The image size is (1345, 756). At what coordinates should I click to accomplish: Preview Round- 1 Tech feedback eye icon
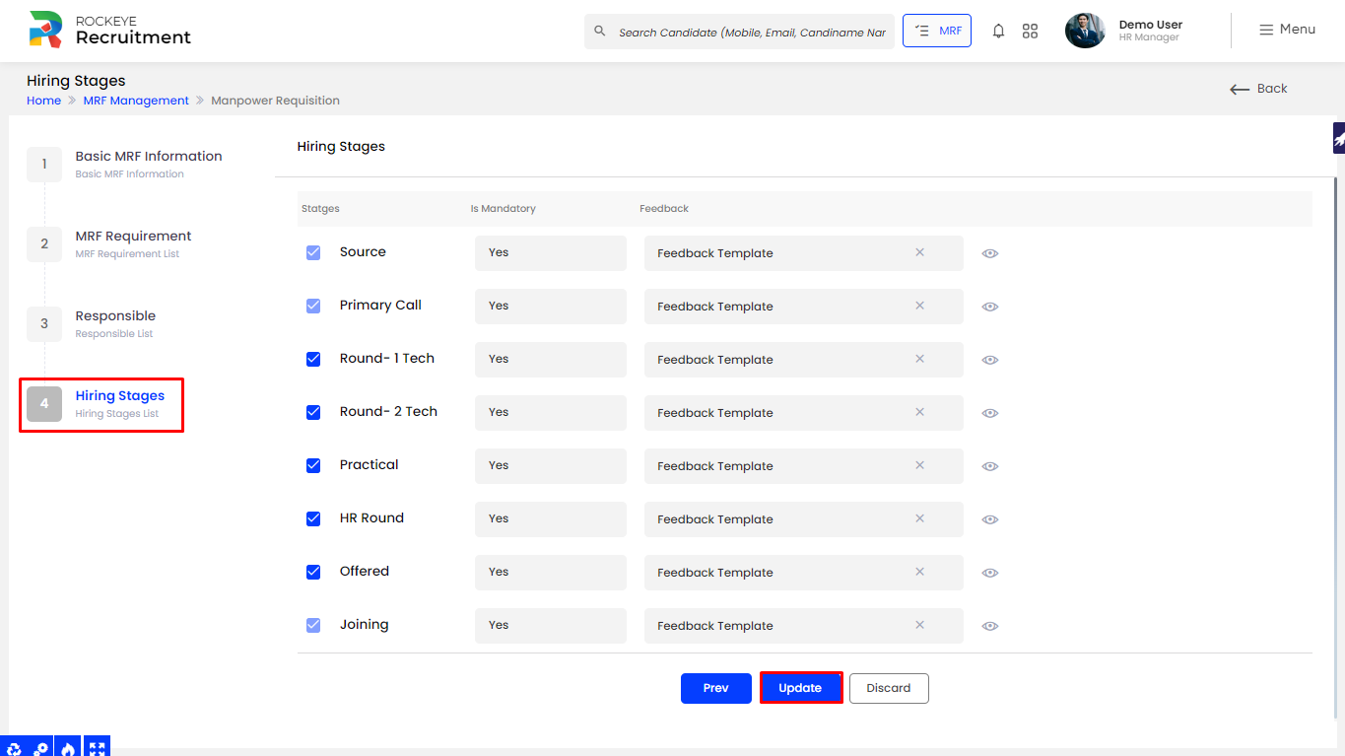pyautogui.click(x=990, y=360)
